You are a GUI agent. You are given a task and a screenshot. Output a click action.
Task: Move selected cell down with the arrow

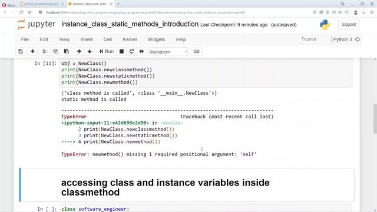click(x=90, y=51)
